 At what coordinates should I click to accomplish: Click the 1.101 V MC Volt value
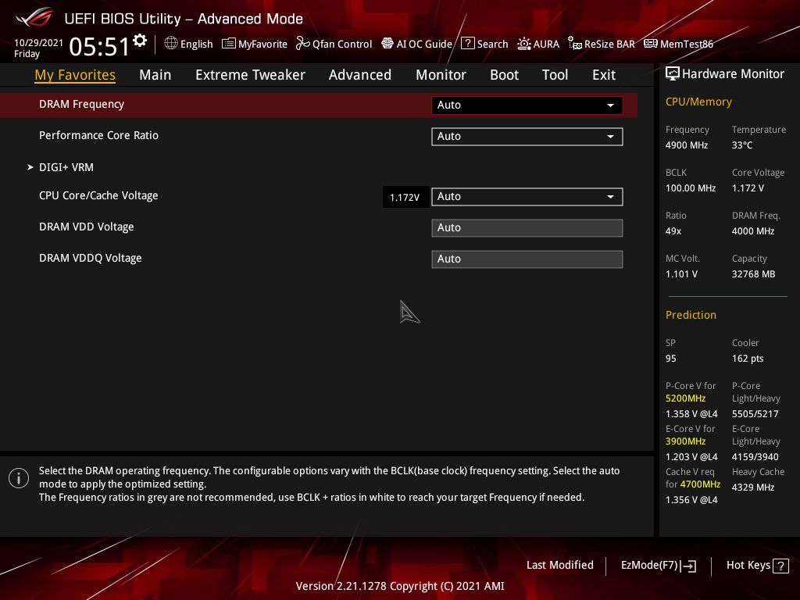[681, 273]
